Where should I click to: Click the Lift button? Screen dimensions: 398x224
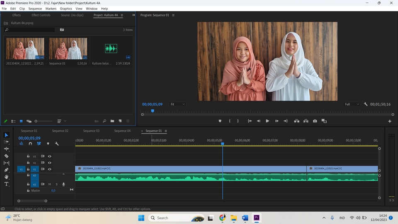pyautogui.click(x=296, y=121)
